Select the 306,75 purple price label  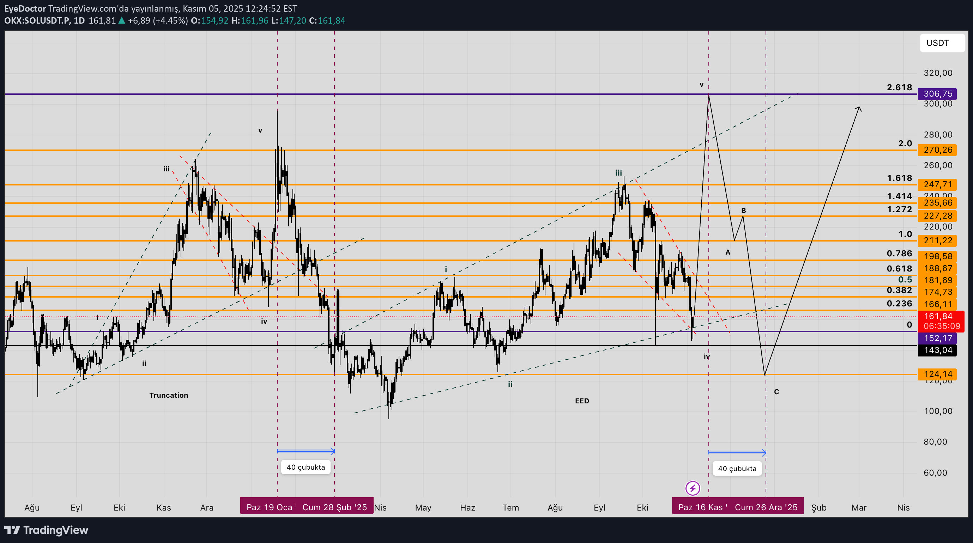[x=937, y=94]
